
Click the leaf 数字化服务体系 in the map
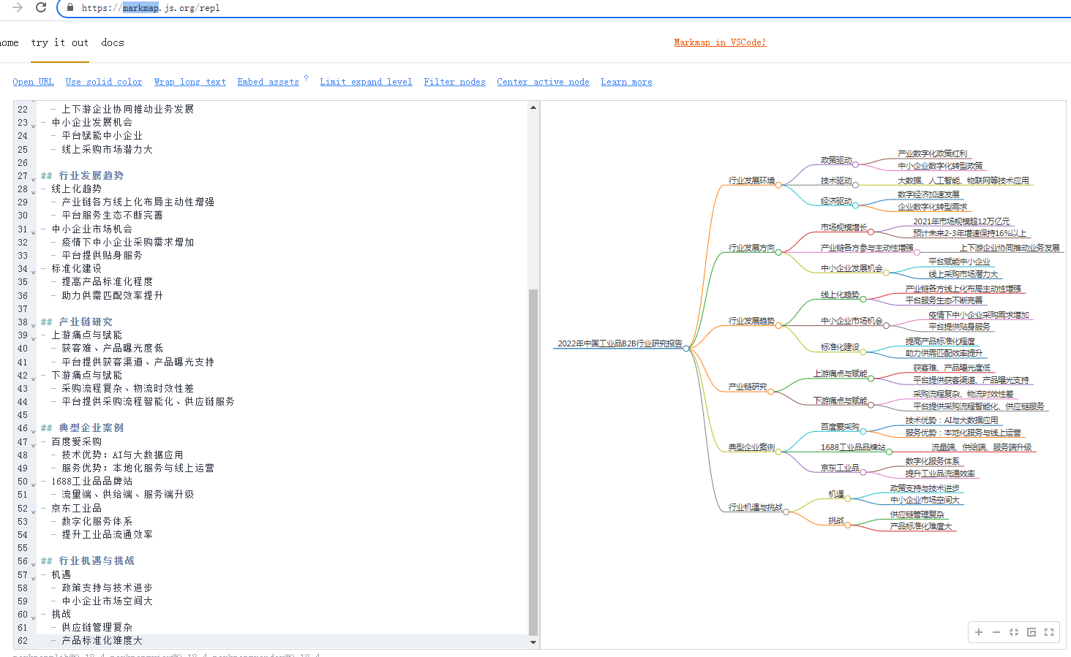pos(932,461)
